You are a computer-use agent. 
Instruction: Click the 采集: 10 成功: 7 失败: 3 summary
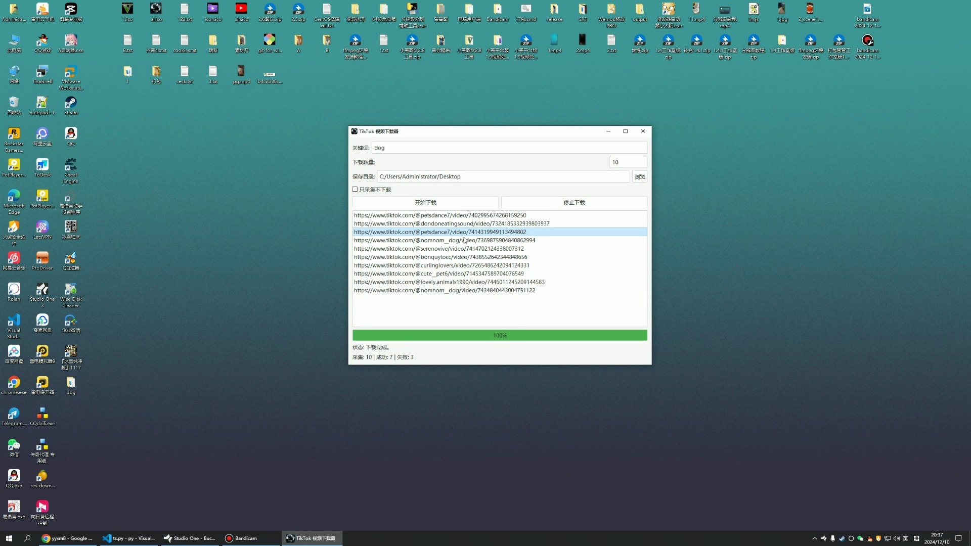[x=383, y=357]
